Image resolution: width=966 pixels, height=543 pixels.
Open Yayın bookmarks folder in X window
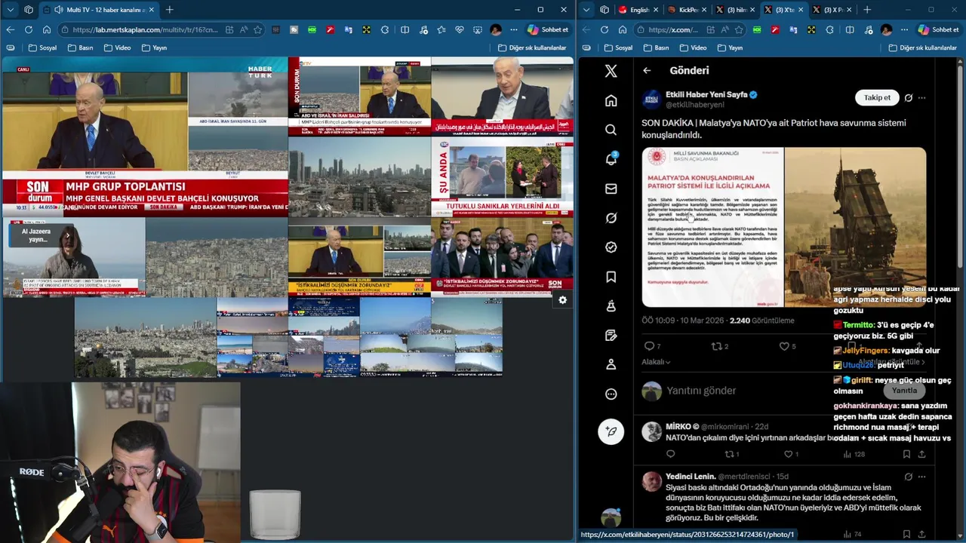pos(729,48)
